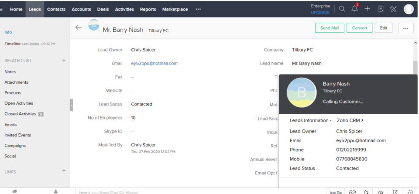Open Notes related list

[x=10, y=72]
